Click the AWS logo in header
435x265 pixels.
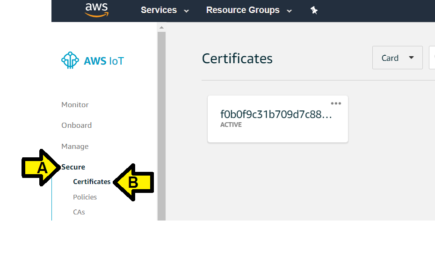tap(96, 10)
